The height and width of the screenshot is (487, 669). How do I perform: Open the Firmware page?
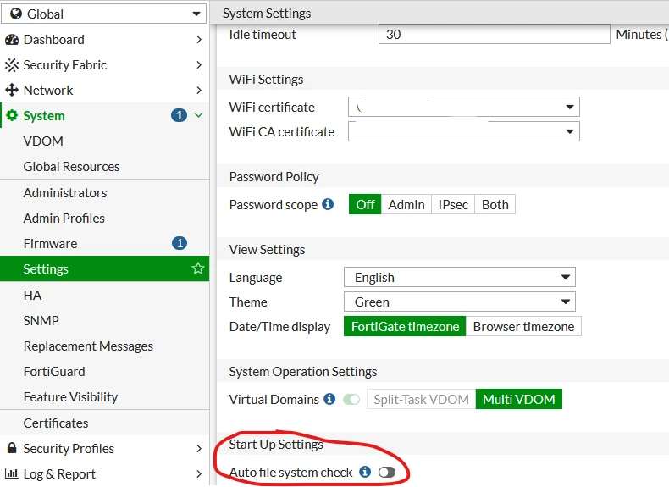point(104,243)
